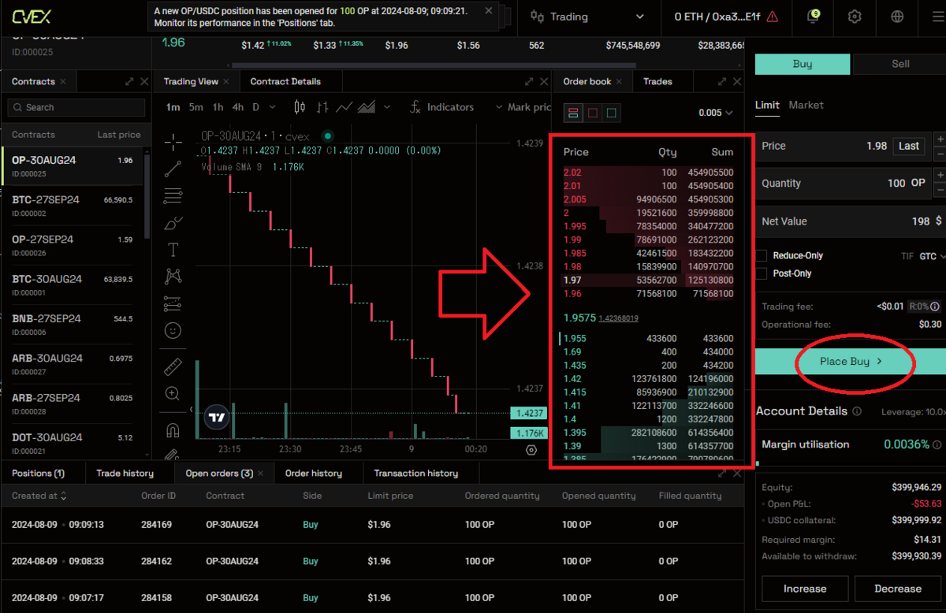Select the text annotation tool
Screen dimensions: 946x613
click(x=173, y=250)
